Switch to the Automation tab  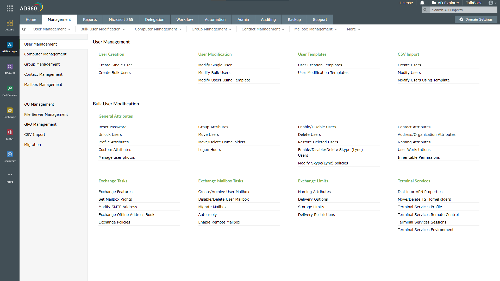pos(215,20)
